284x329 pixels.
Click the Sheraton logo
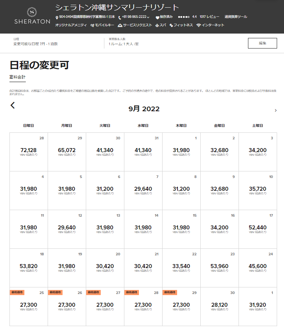point(32,16)
